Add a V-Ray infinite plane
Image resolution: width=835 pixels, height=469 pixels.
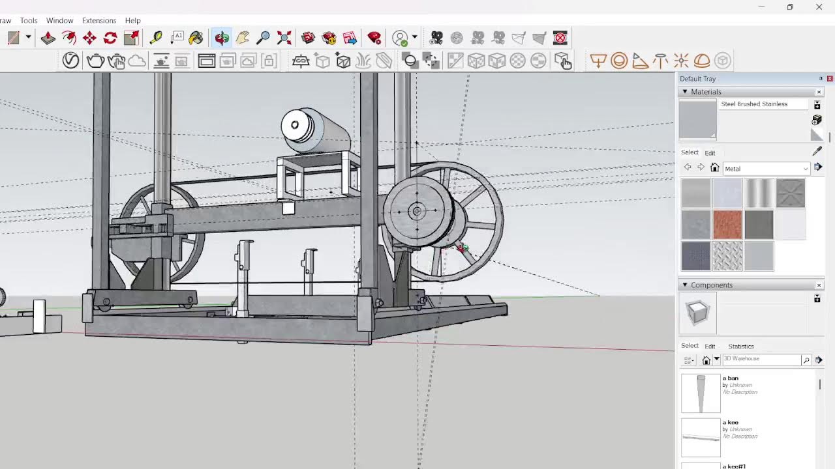301,61
